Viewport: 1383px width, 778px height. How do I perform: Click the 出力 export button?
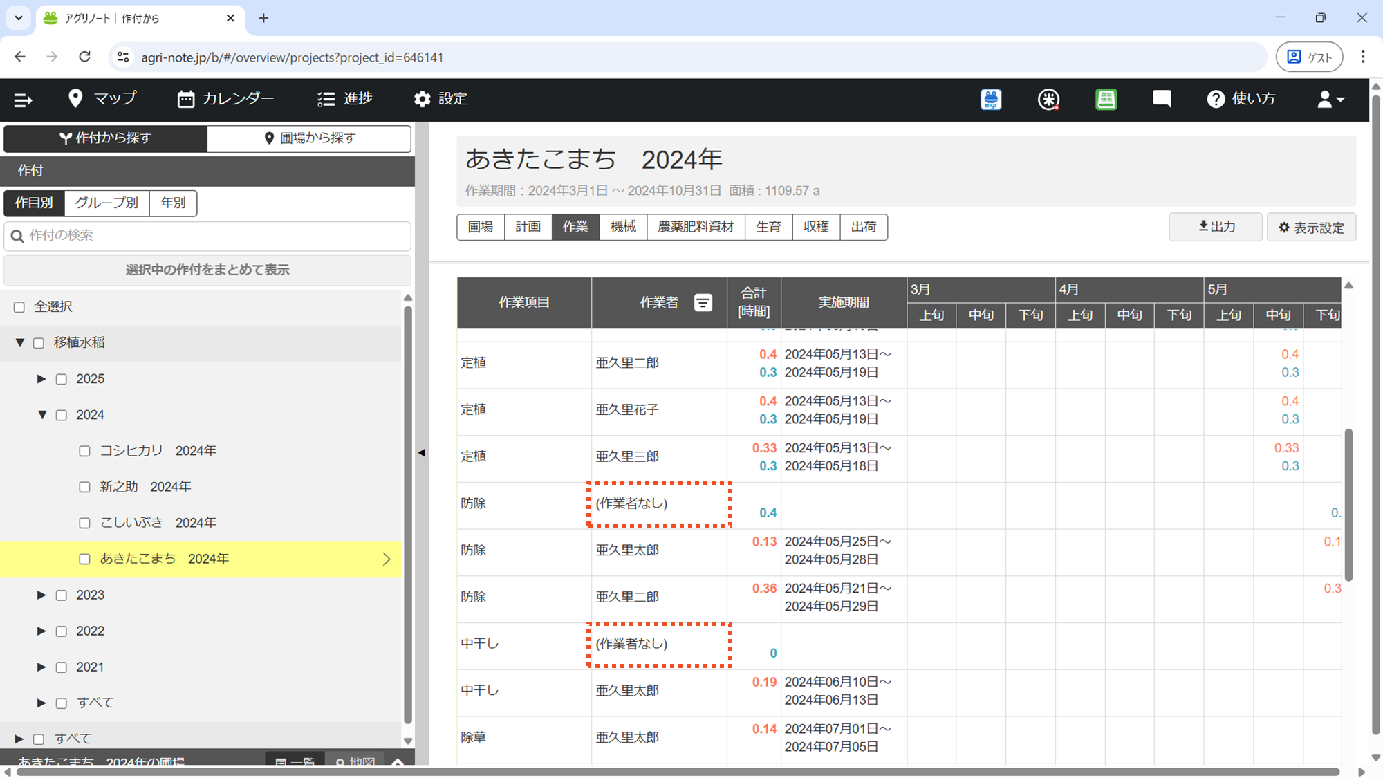point(1216,227)
